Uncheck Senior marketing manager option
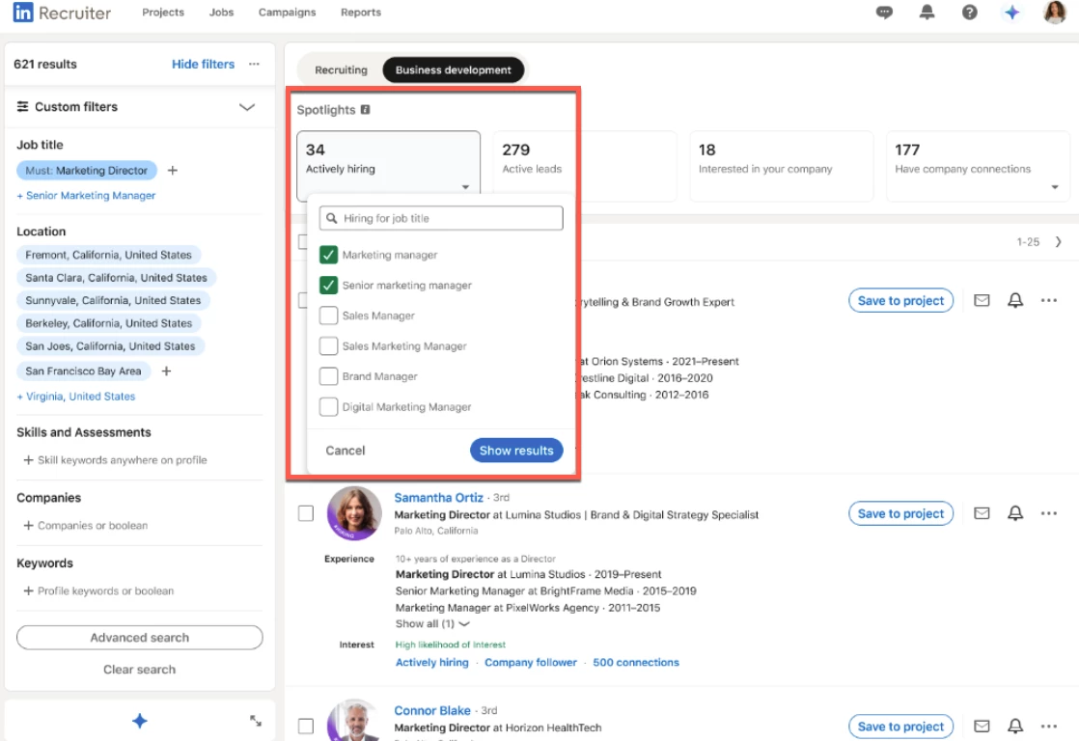This screenshot has width=1079, height=741. (x=328, y=285)
